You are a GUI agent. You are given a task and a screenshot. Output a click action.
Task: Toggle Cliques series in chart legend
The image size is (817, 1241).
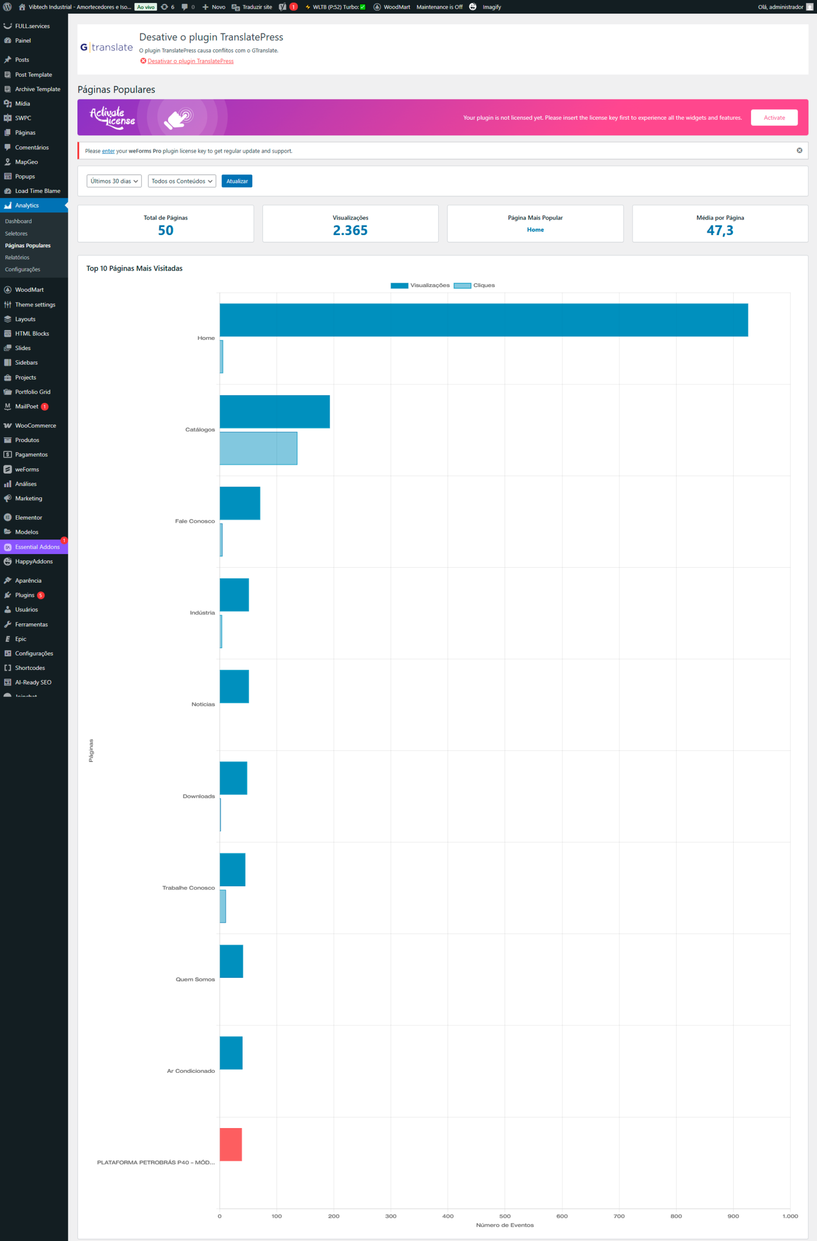(474, 285)
